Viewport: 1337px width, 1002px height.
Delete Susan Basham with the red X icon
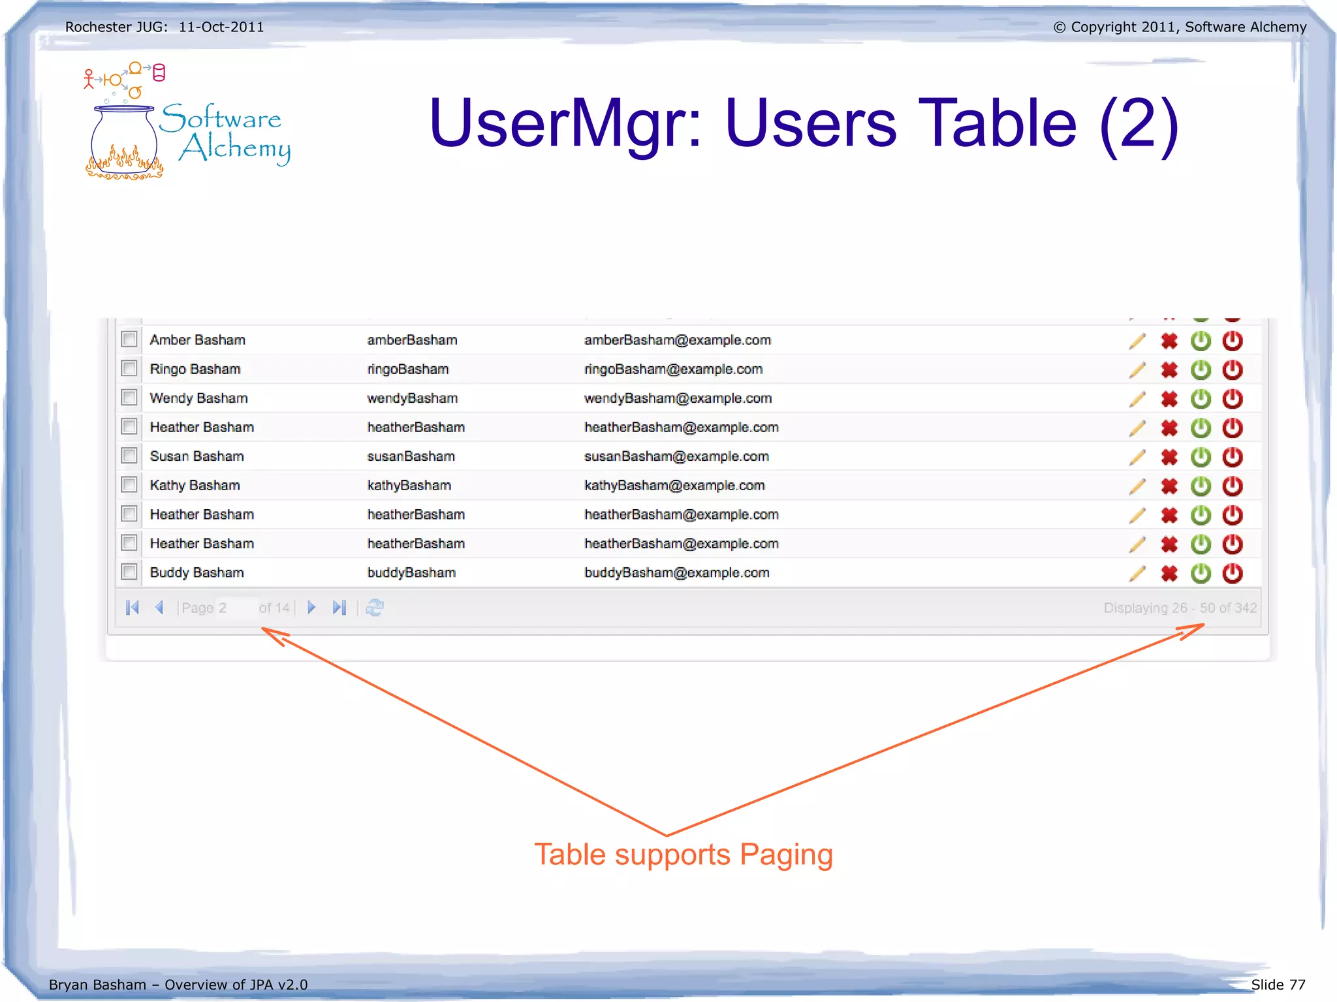1169,457
